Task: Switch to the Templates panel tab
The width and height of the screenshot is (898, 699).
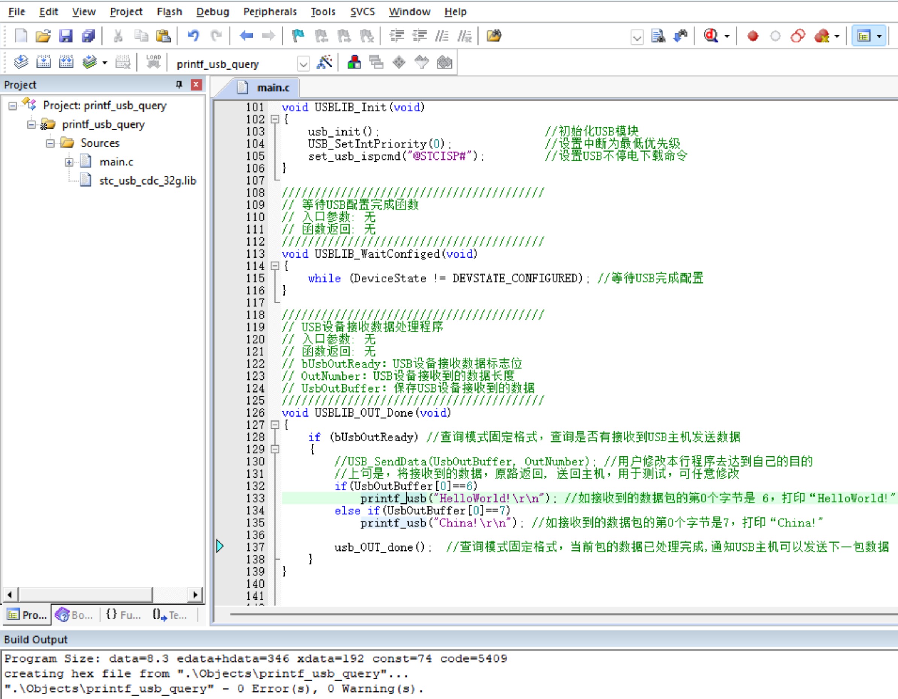Action: [x=171, y=615]
